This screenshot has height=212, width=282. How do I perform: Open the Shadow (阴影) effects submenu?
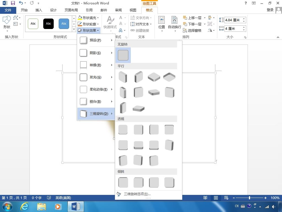(96, 53)
